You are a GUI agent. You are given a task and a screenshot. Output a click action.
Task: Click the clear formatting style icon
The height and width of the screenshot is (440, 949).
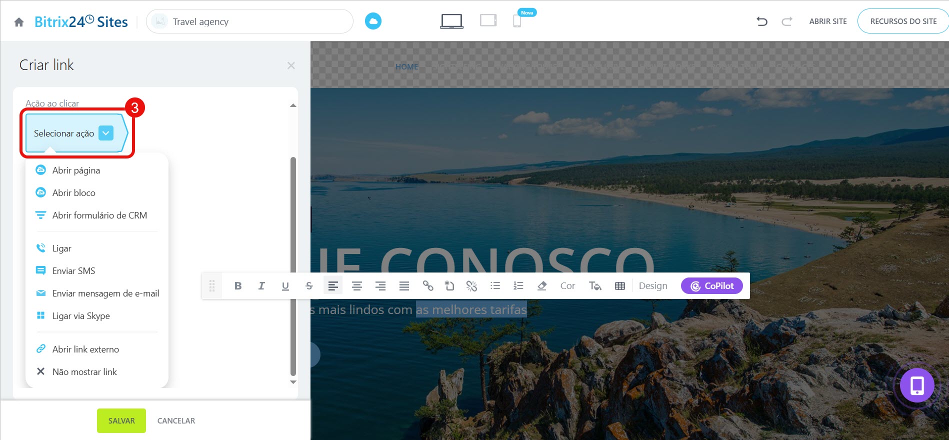[x=449, y=286]
